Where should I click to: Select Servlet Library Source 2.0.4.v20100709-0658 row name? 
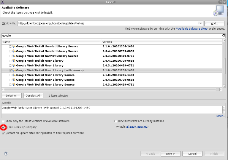tap(47, 51)
